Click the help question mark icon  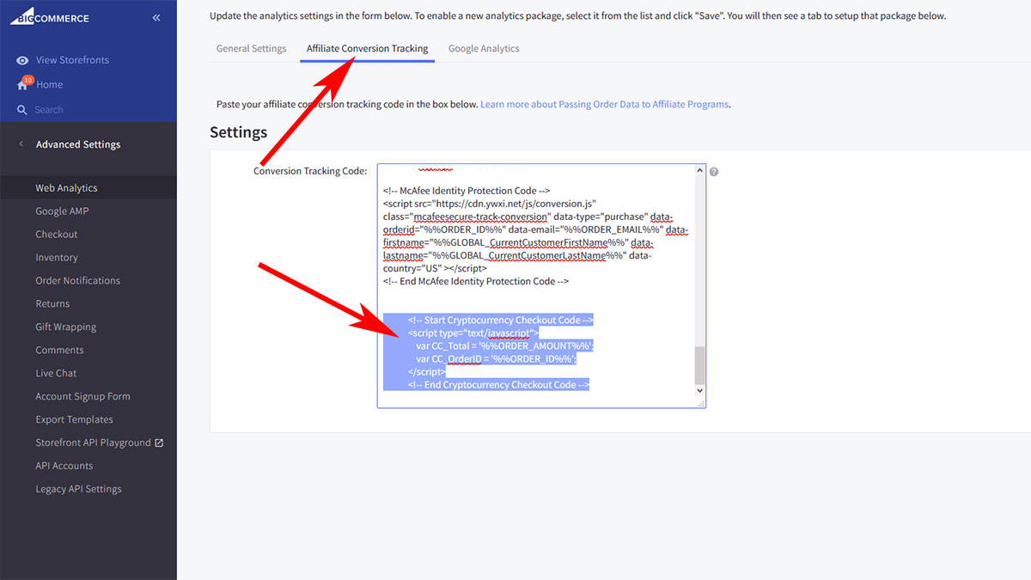(714, 171)
